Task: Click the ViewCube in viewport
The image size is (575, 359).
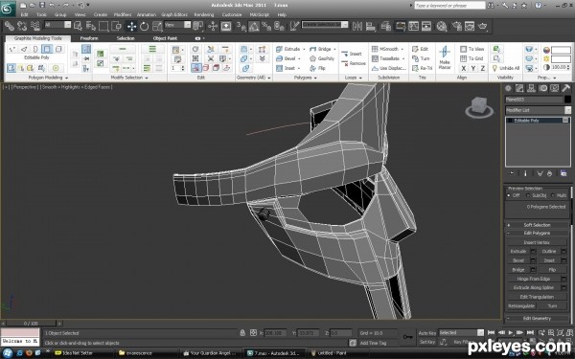Action: (479, 106)
